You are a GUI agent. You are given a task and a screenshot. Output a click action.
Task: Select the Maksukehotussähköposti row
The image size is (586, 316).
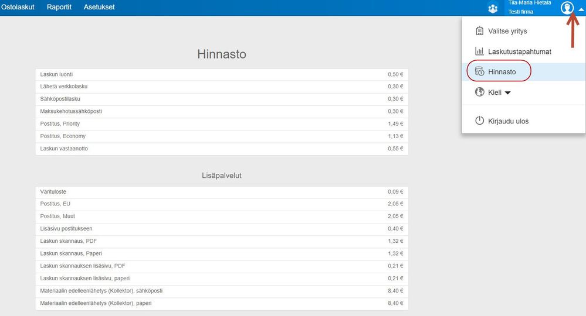pyautogui.click(x=222, y=111)
